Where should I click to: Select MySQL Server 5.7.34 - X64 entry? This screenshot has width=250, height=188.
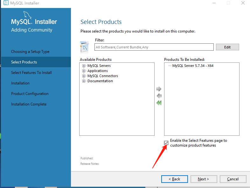coord(193,66)
